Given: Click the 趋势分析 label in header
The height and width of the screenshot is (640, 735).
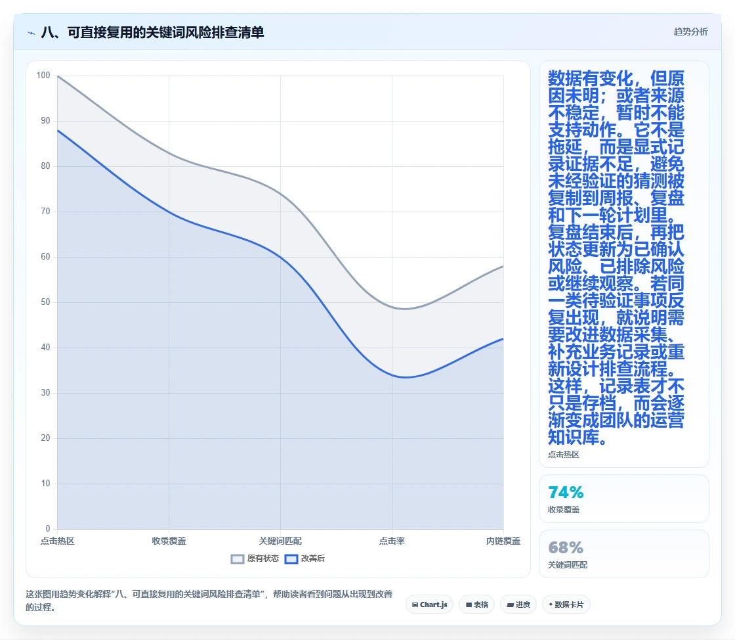Looking at the screenshot, I should click(690, 32).
